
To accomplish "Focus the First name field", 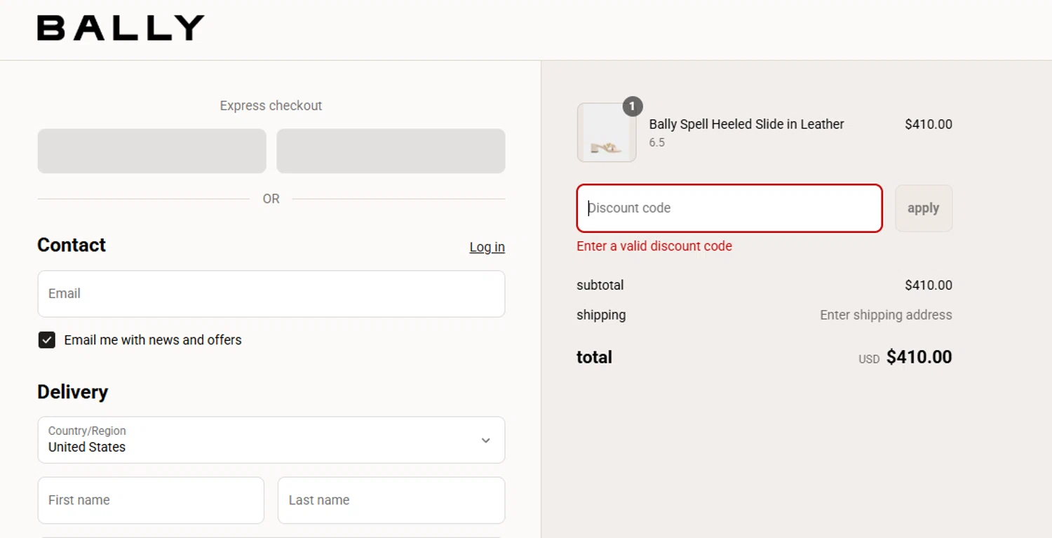I will tap(151, 500).
